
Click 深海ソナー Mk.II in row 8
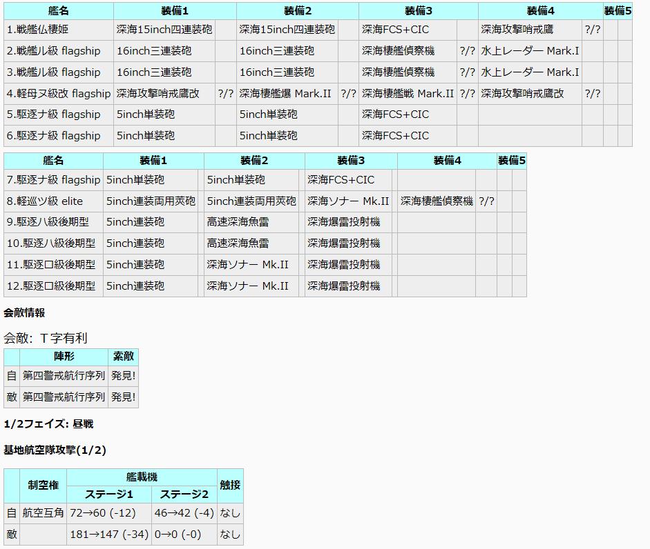click(x=348, y=201)
